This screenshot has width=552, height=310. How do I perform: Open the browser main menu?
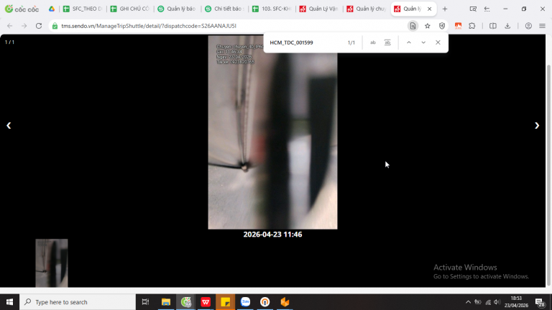[x=542, y=26]
